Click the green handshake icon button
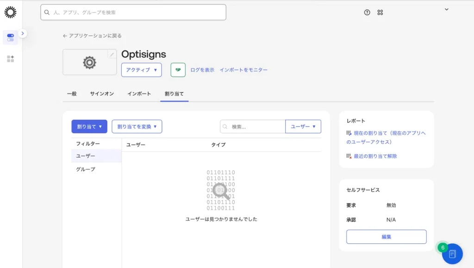 (x=178, y=70)
